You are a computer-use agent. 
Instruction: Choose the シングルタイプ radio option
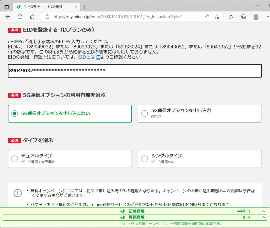[144, 159]
